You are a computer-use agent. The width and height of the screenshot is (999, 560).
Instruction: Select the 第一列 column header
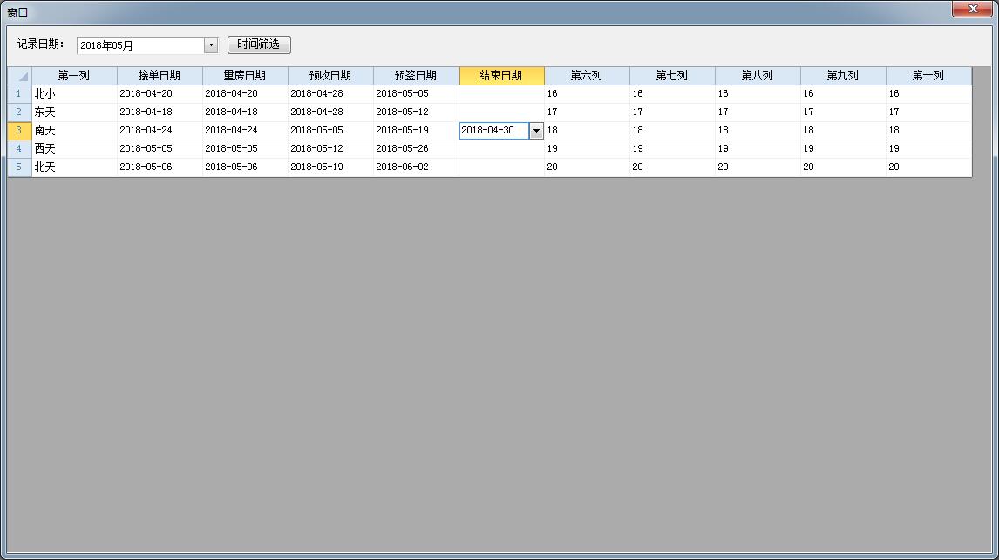coord(74,76)
